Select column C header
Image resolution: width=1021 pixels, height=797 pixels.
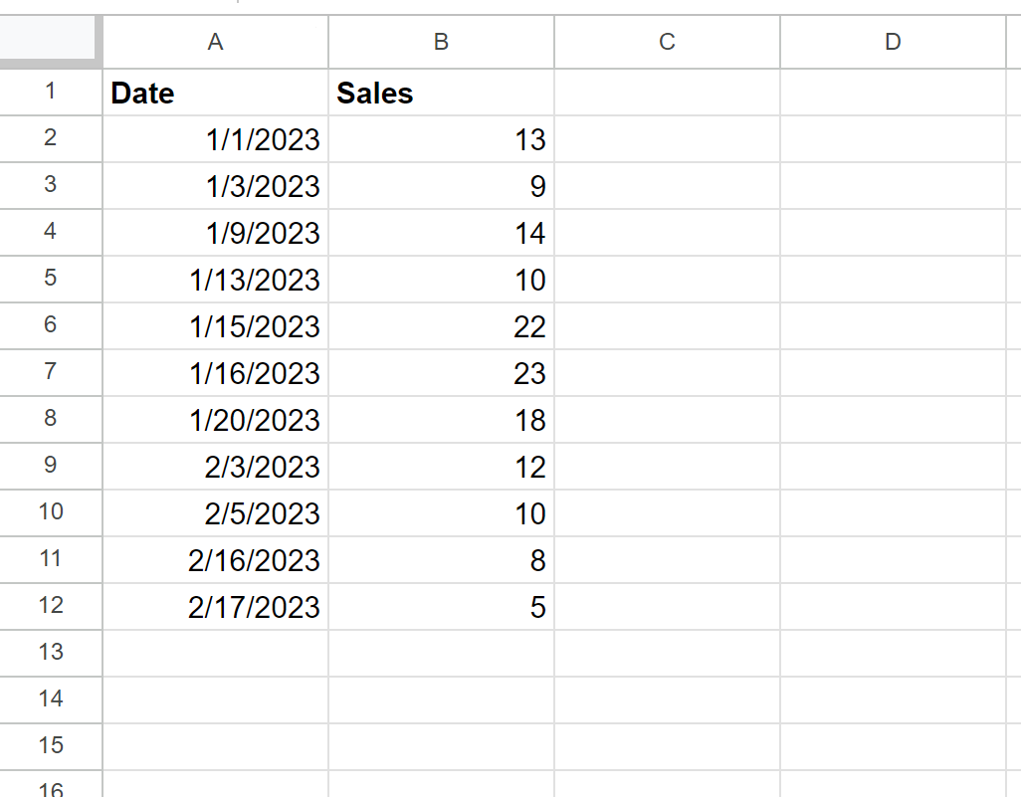tap(668, 42)
